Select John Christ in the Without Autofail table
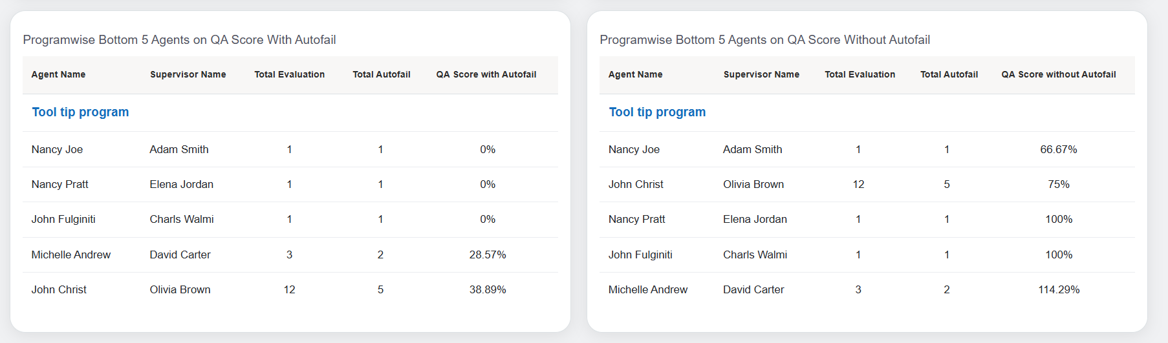 [636, 185]
